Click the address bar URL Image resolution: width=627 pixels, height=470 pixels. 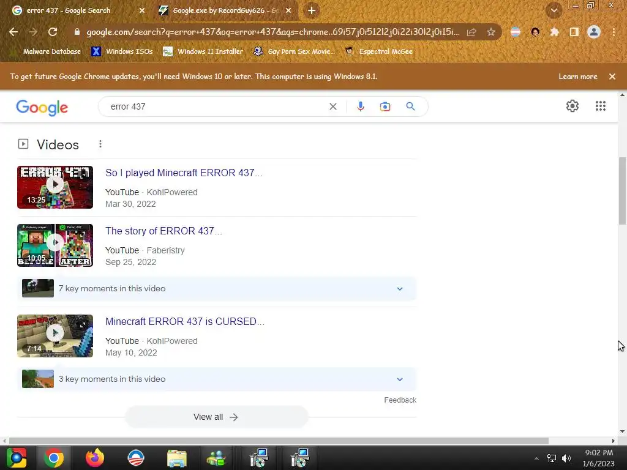coord(272,32)
